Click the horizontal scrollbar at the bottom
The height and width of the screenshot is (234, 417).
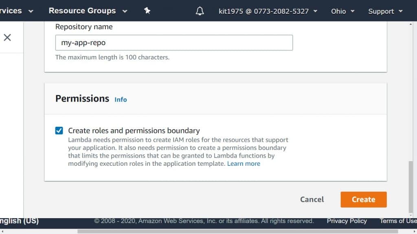tap(236, 231)
